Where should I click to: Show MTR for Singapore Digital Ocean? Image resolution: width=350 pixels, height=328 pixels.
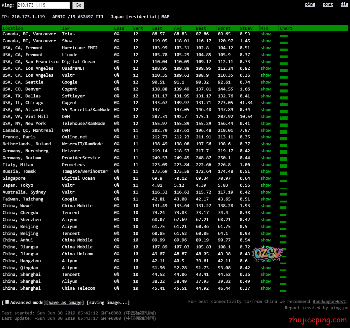[x=265, y=178]
